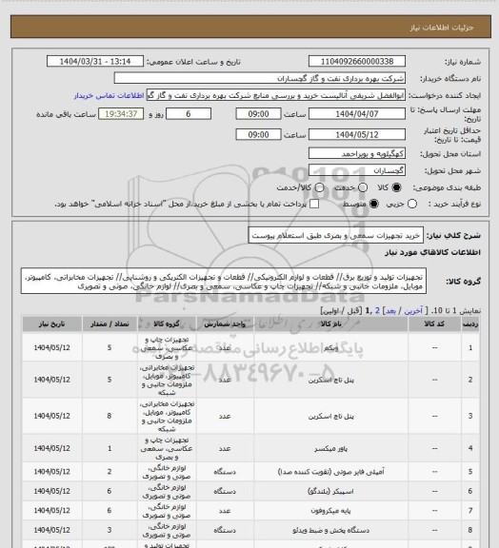
Task: Select the خدمت radio button
Action: pyautogui.click(x=363, y=187)
